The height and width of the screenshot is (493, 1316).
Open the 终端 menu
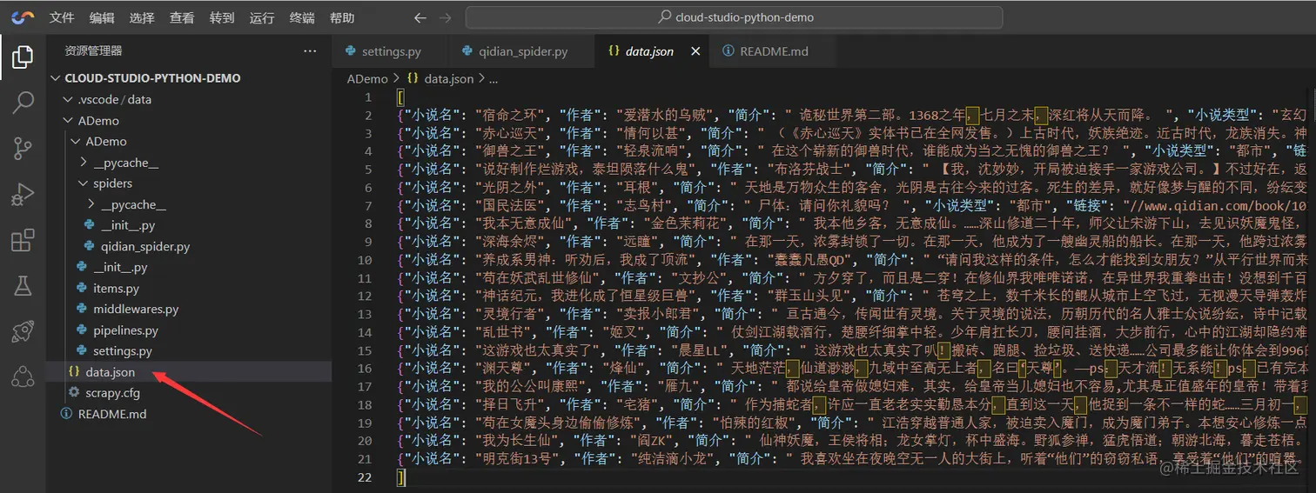(302, 17)
